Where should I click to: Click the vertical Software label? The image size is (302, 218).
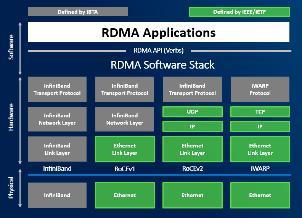pyautogui.click(x=11, y=47)
